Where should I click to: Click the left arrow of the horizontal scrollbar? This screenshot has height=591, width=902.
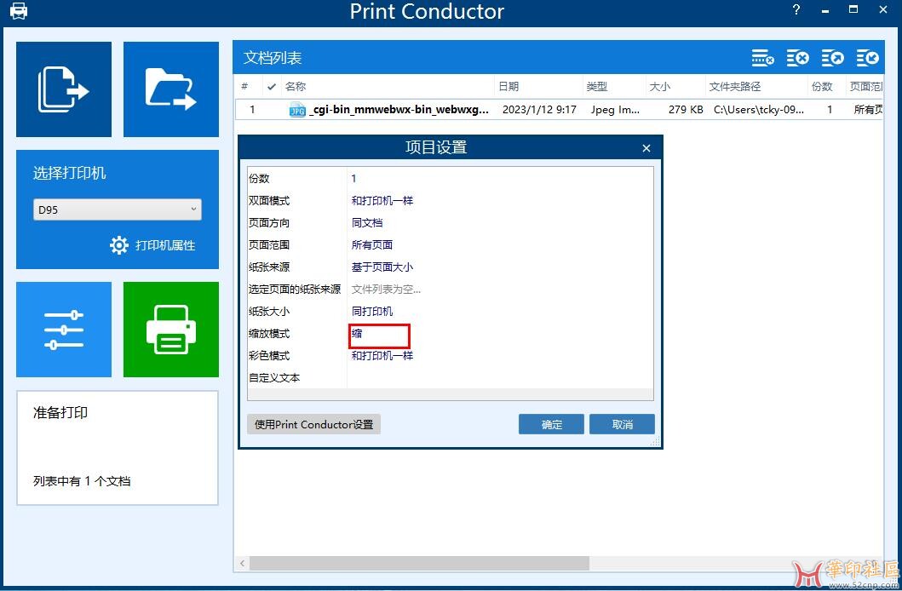(x=242, y=563)
